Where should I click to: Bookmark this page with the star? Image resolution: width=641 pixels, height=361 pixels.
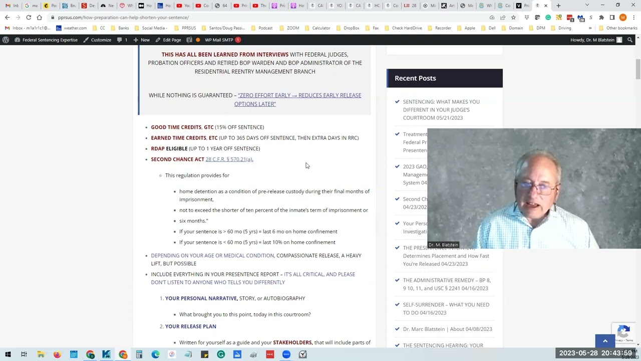coord(513,18)
